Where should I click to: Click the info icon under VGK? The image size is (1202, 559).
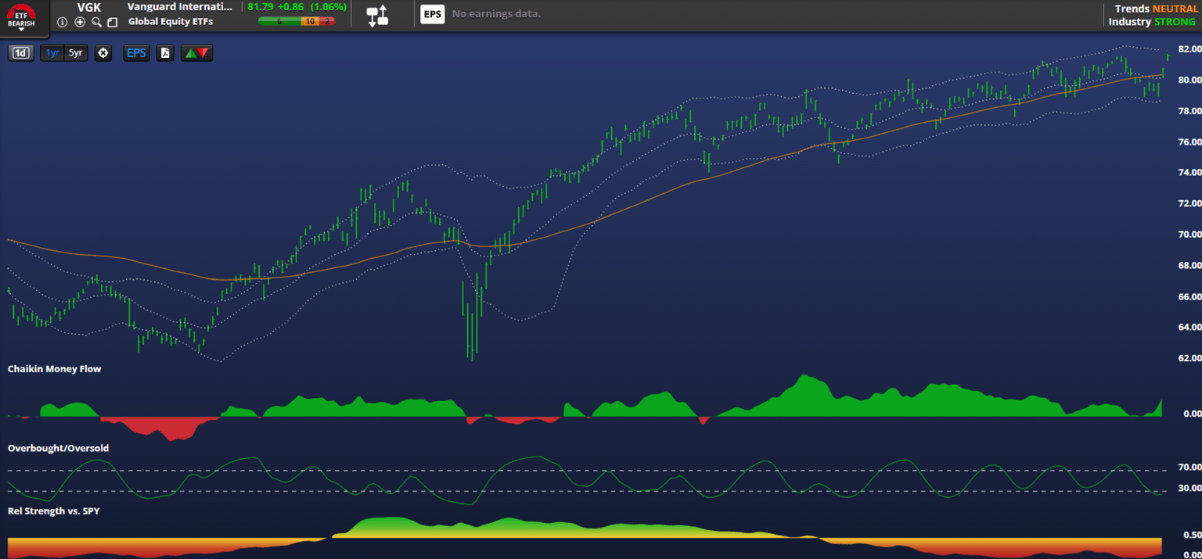tap(63, 22)
